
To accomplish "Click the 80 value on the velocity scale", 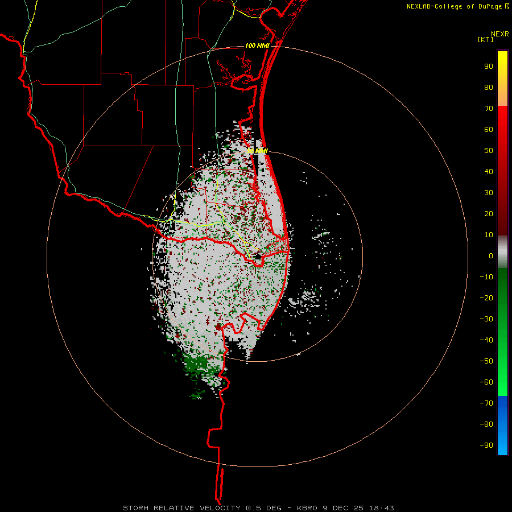I will tap(489, 88).
